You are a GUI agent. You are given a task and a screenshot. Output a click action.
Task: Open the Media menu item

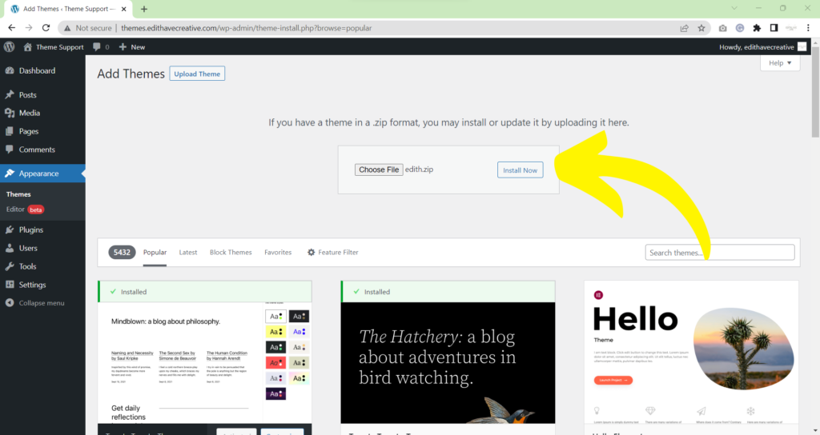pos(30,113)
